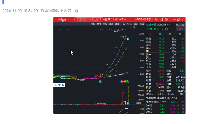
Task: Click the 09:59 trade row with 946 B
Action: pyautogui.click(x=165, y=106)
